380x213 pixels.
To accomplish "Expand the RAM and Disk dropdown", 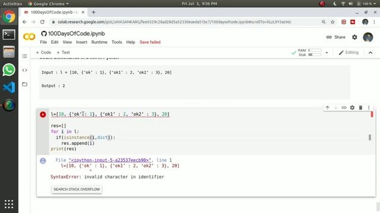I will 327,53.
